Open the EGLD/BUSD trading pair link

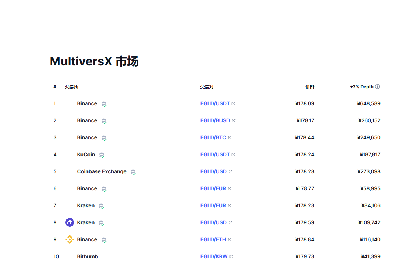(x=215, y=120)
